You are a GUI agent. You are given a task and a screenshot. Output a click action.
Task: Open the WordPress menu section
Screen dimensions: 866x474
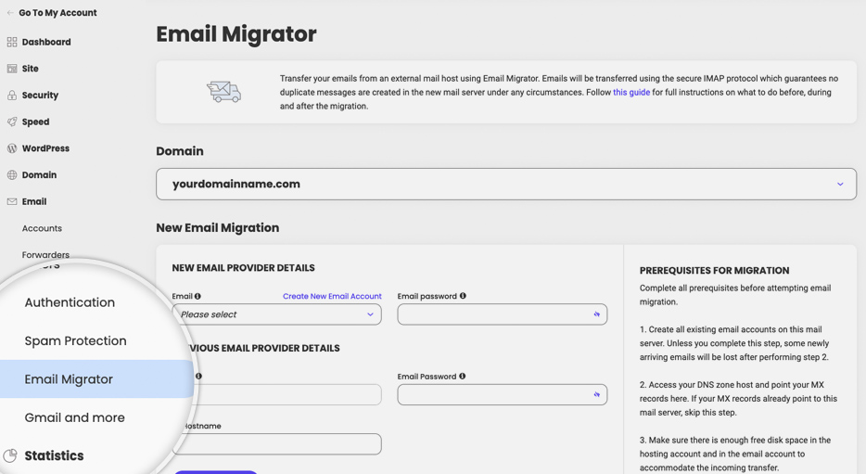tap(45, 148)
